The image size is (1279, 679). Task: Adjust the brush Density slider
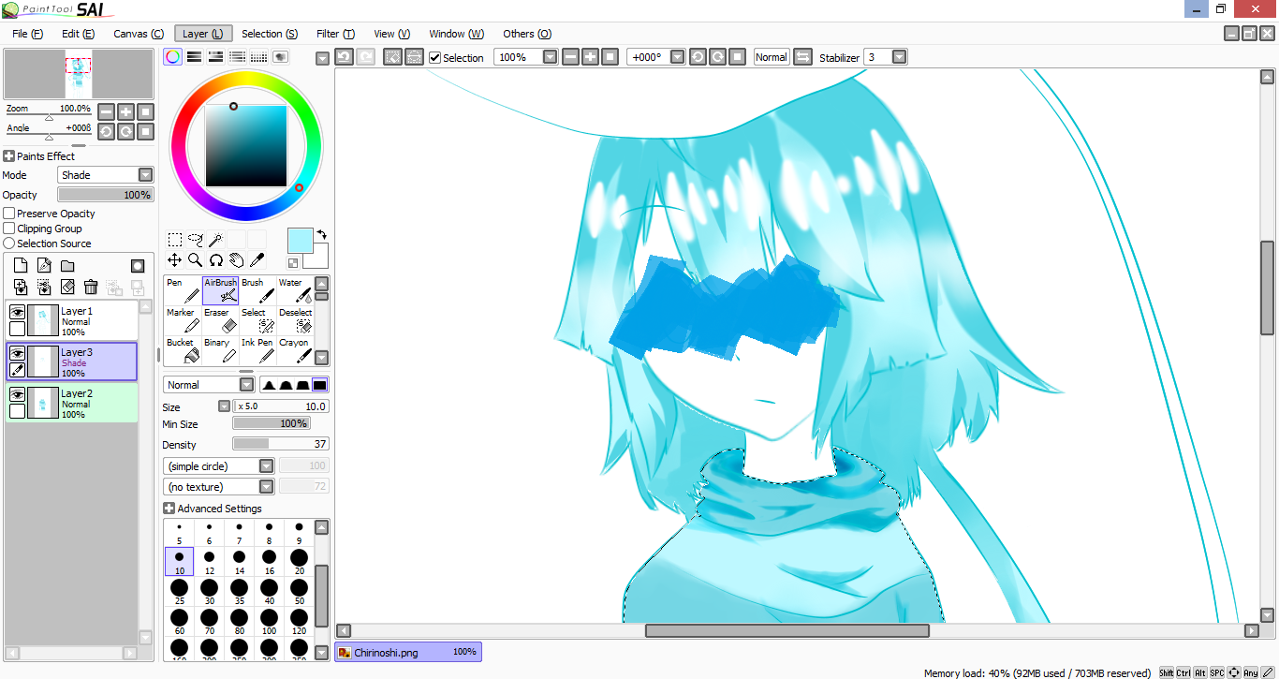point(280,444)
